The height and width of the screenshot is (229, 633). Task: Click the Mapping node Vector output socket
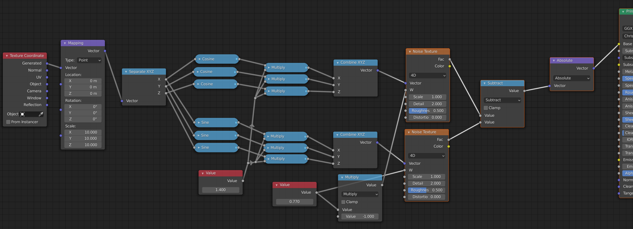(105, 51)
